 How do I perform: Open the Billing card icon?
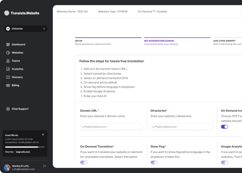(x=8, y=85)
